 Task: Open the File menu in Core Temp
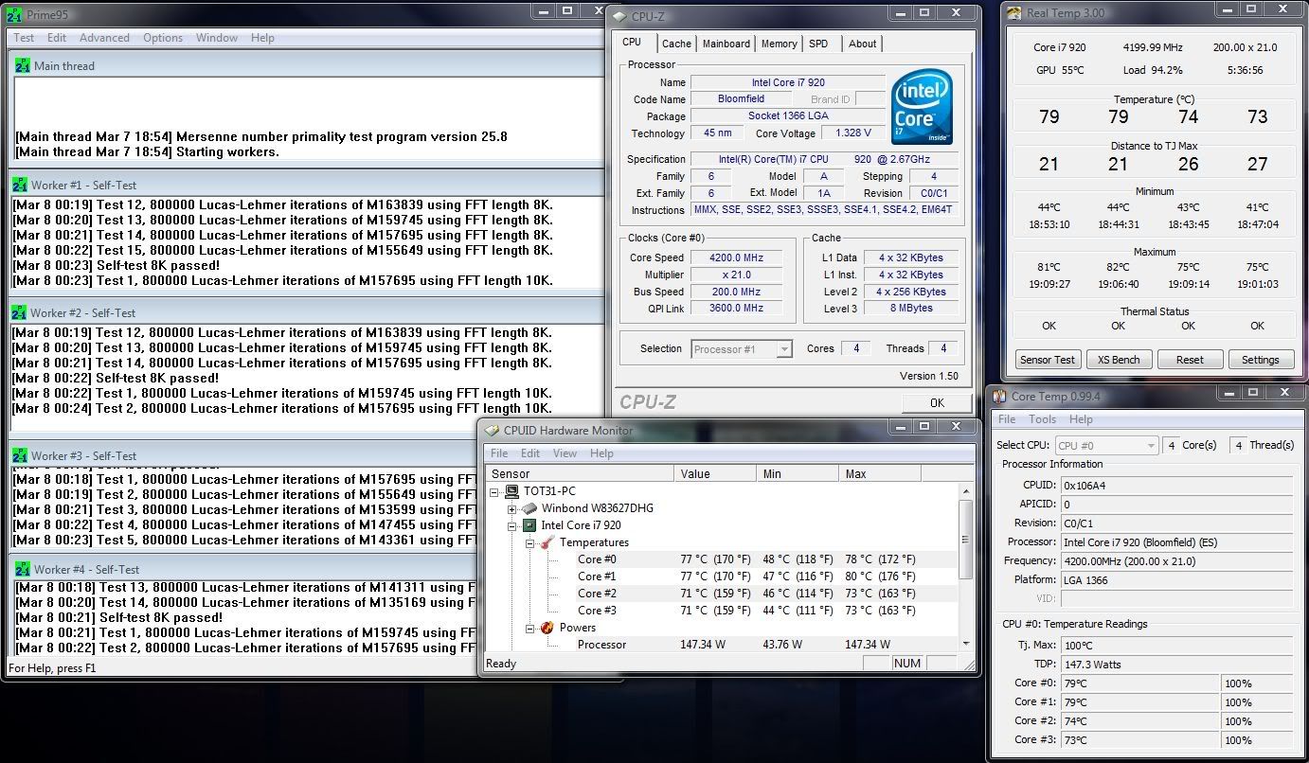[1007, 419]
